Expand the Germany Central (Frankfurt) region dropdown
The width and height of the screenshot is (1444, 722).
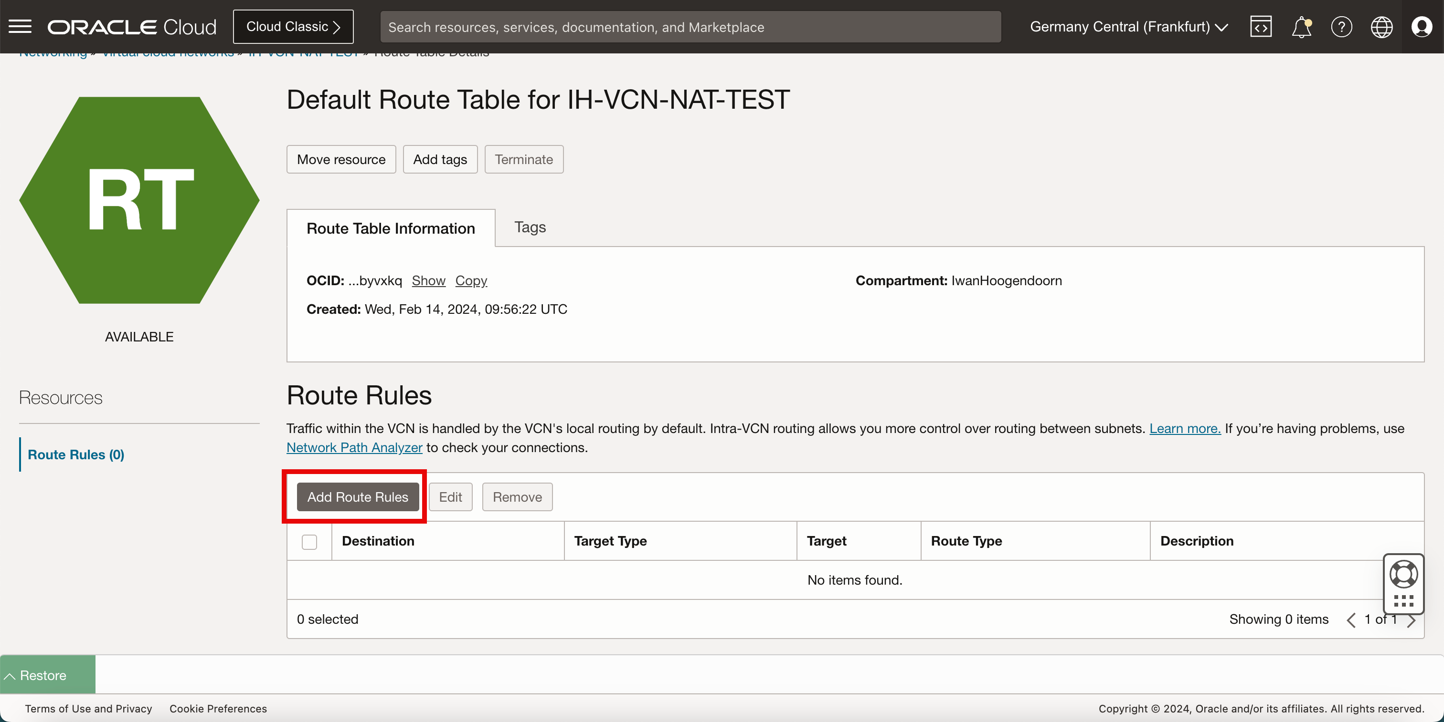1129,26
